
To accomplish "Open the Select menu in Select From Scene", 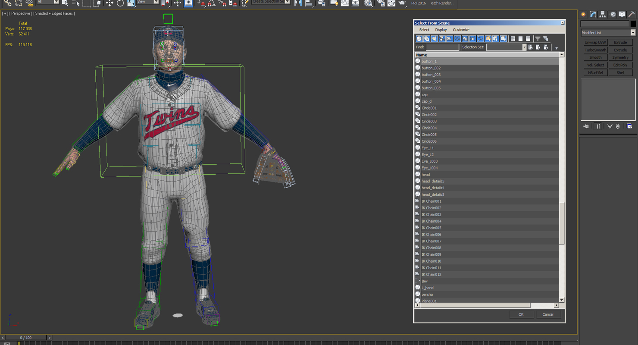I will 424,30.
